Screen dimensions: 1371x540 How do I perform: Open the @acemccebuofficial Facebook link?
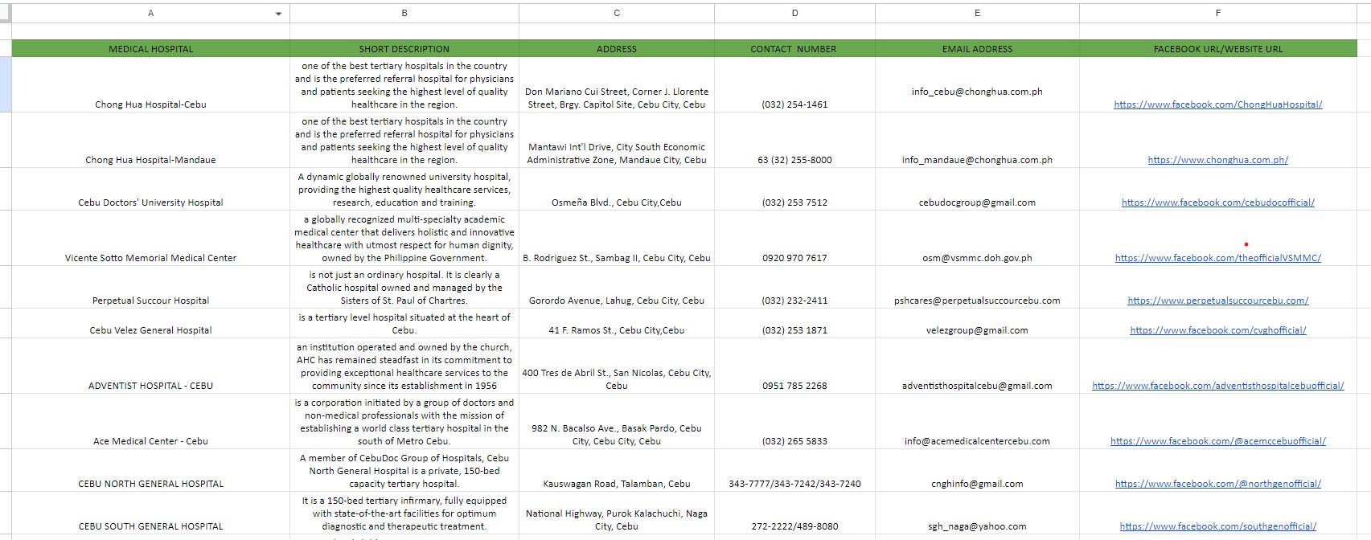(x=1218, y=441)
